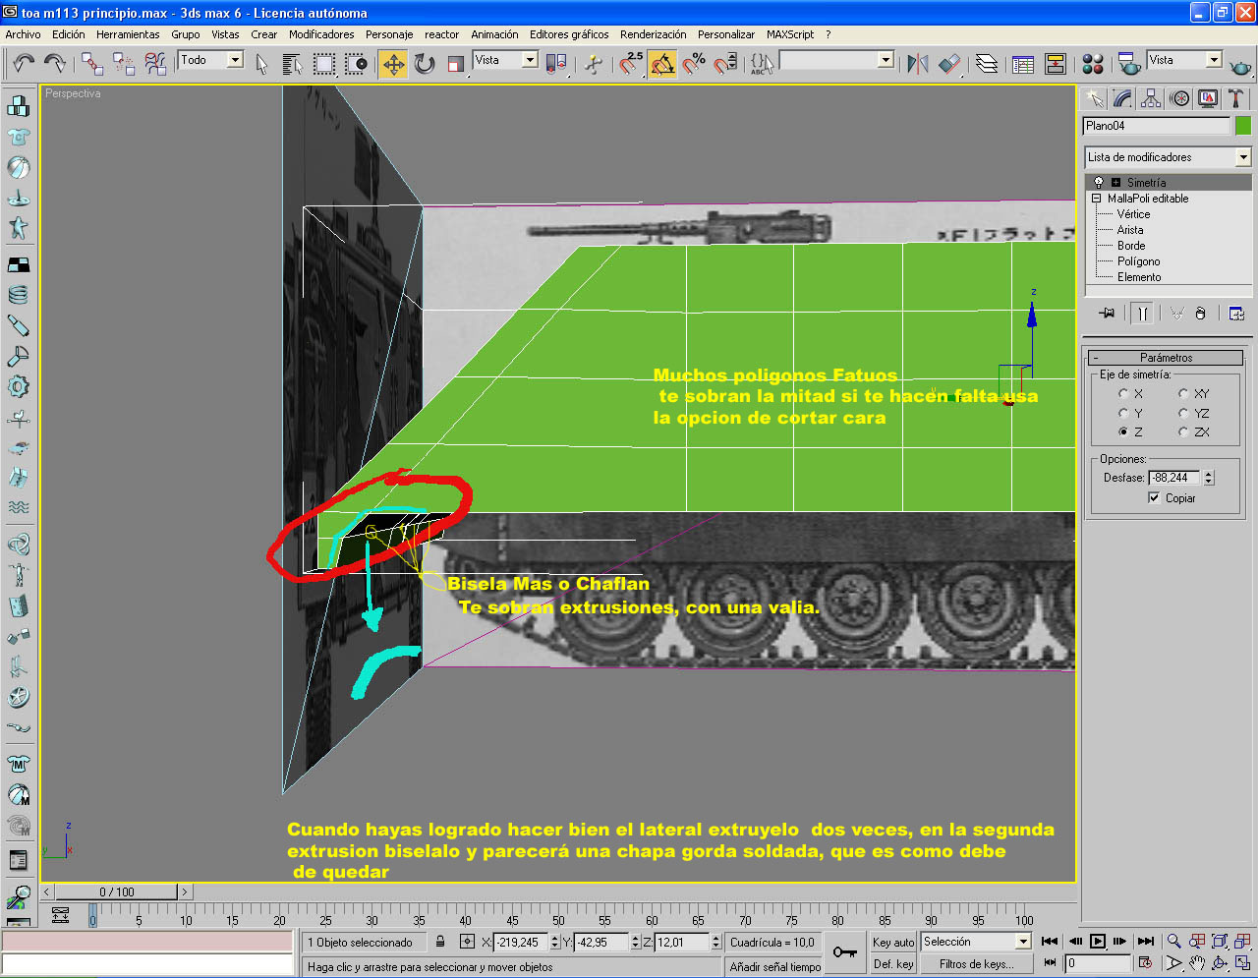Toggle the Percent Snap button
The image size is (1258, 978).
(694, 64)
